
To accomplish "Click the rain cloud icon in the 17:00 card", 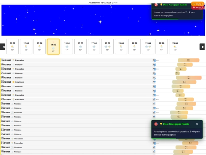I will (94, 47).
